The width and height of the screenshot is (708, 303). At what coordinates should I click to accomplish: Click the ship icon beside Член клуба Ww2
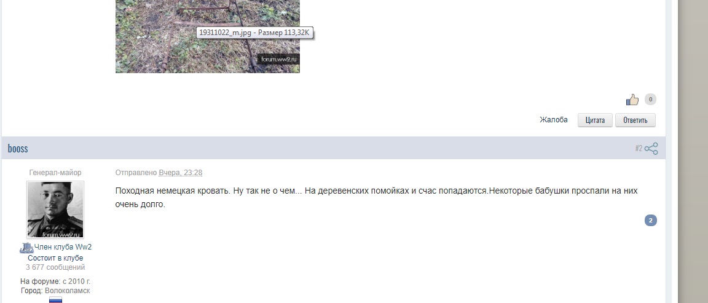tap(26, 248)
